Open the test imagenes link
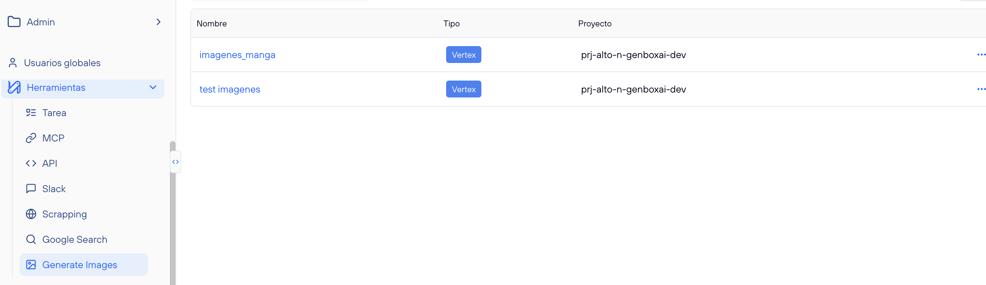 pyautogui.click(x=230, y=89)
